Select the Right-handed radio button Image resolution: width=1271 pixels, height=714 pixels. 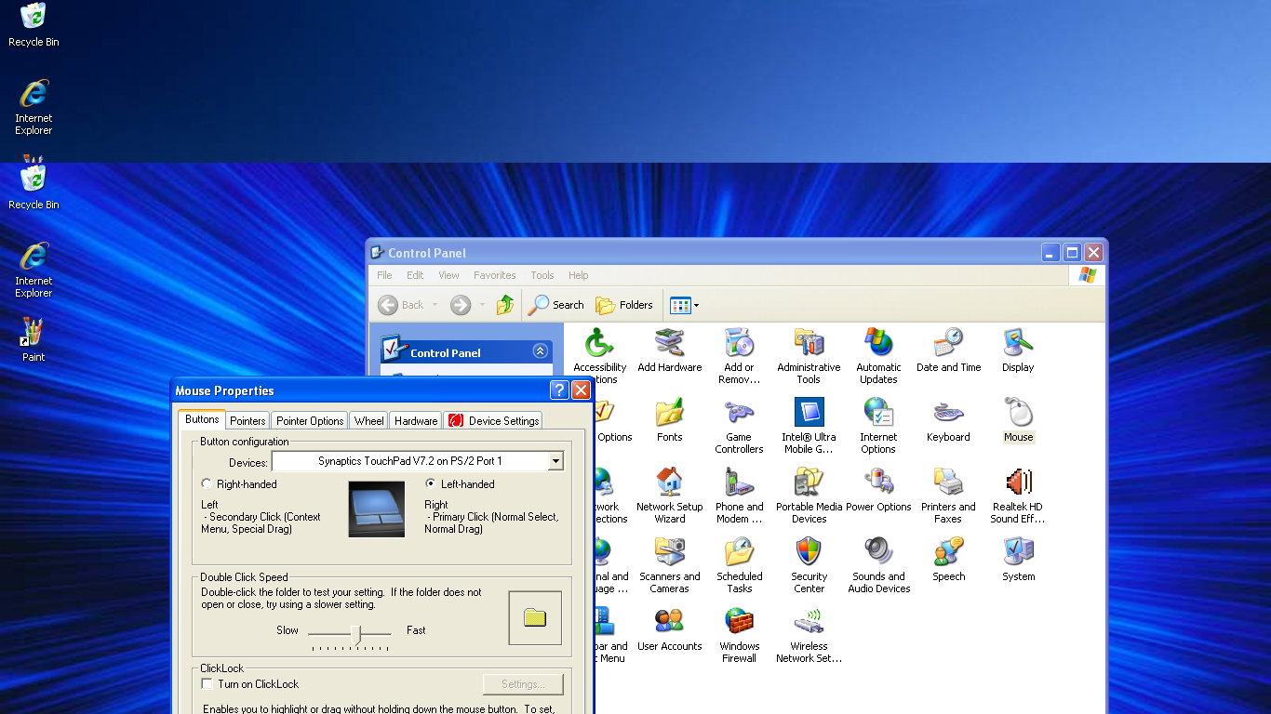tap(207, 483)
